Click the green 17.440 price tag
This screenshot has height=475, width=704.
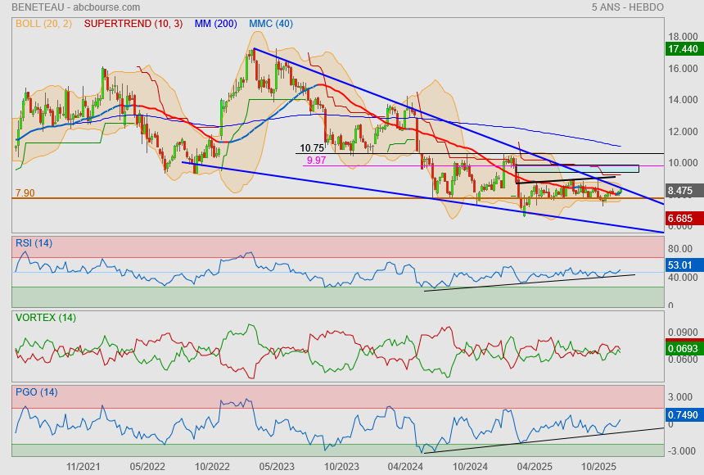pyautogui.click(x=682, y=49)
